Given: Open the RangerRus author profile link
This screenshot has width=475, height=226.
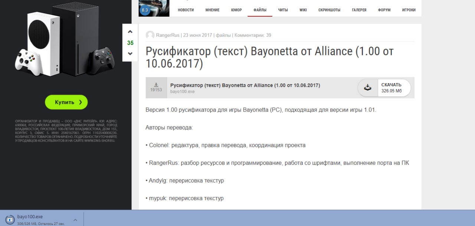Looking at the screenshot, I should pos(168,35).
